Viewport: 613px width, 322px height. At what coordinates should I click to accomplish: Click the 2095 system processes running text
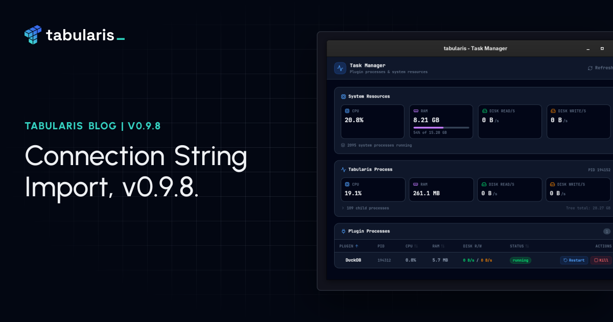pyautogui.click(x=380, y=145)
